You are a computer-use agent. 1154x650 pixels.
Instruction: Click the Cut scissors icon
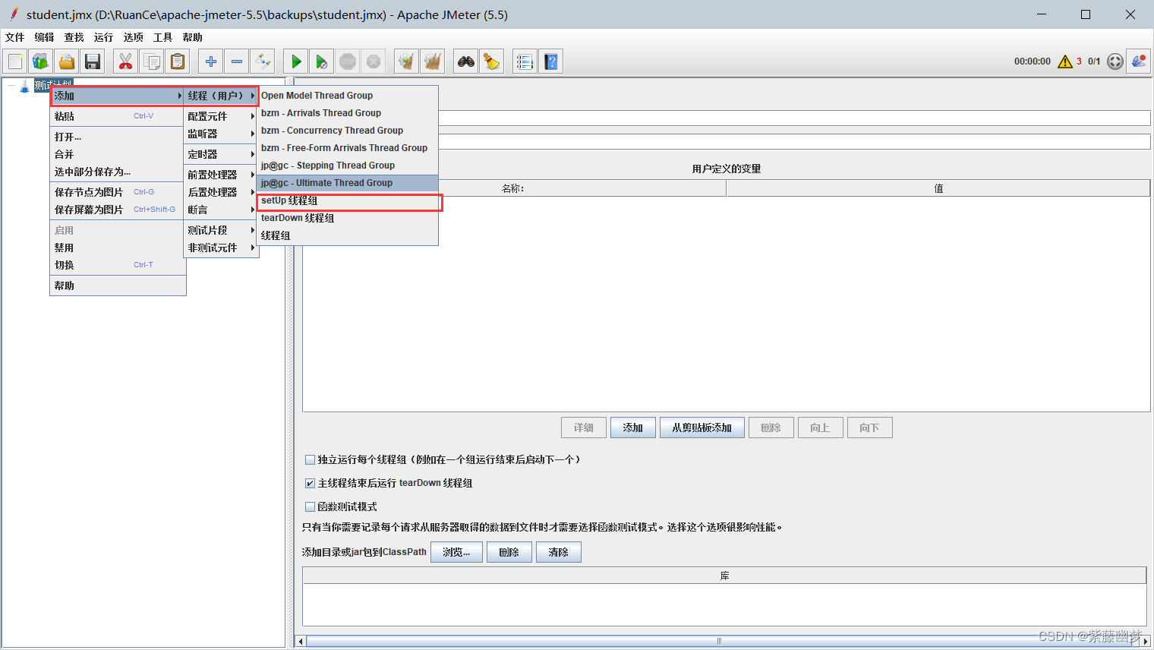(126, 62)
